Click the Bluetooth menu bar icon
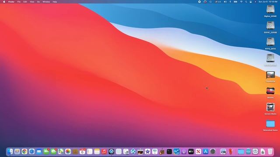Image resolution: width=280 pixels, height=157 pixels. pyautogui.click(x=230, y=2)
